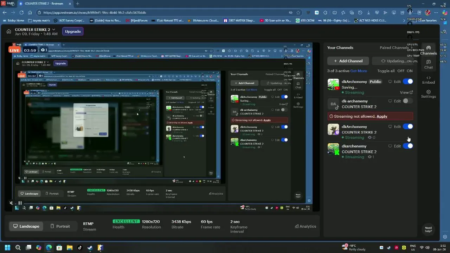
Task: Enable the dk-archenemy TikTok channel toggle
Action: (x=408, y=101)
